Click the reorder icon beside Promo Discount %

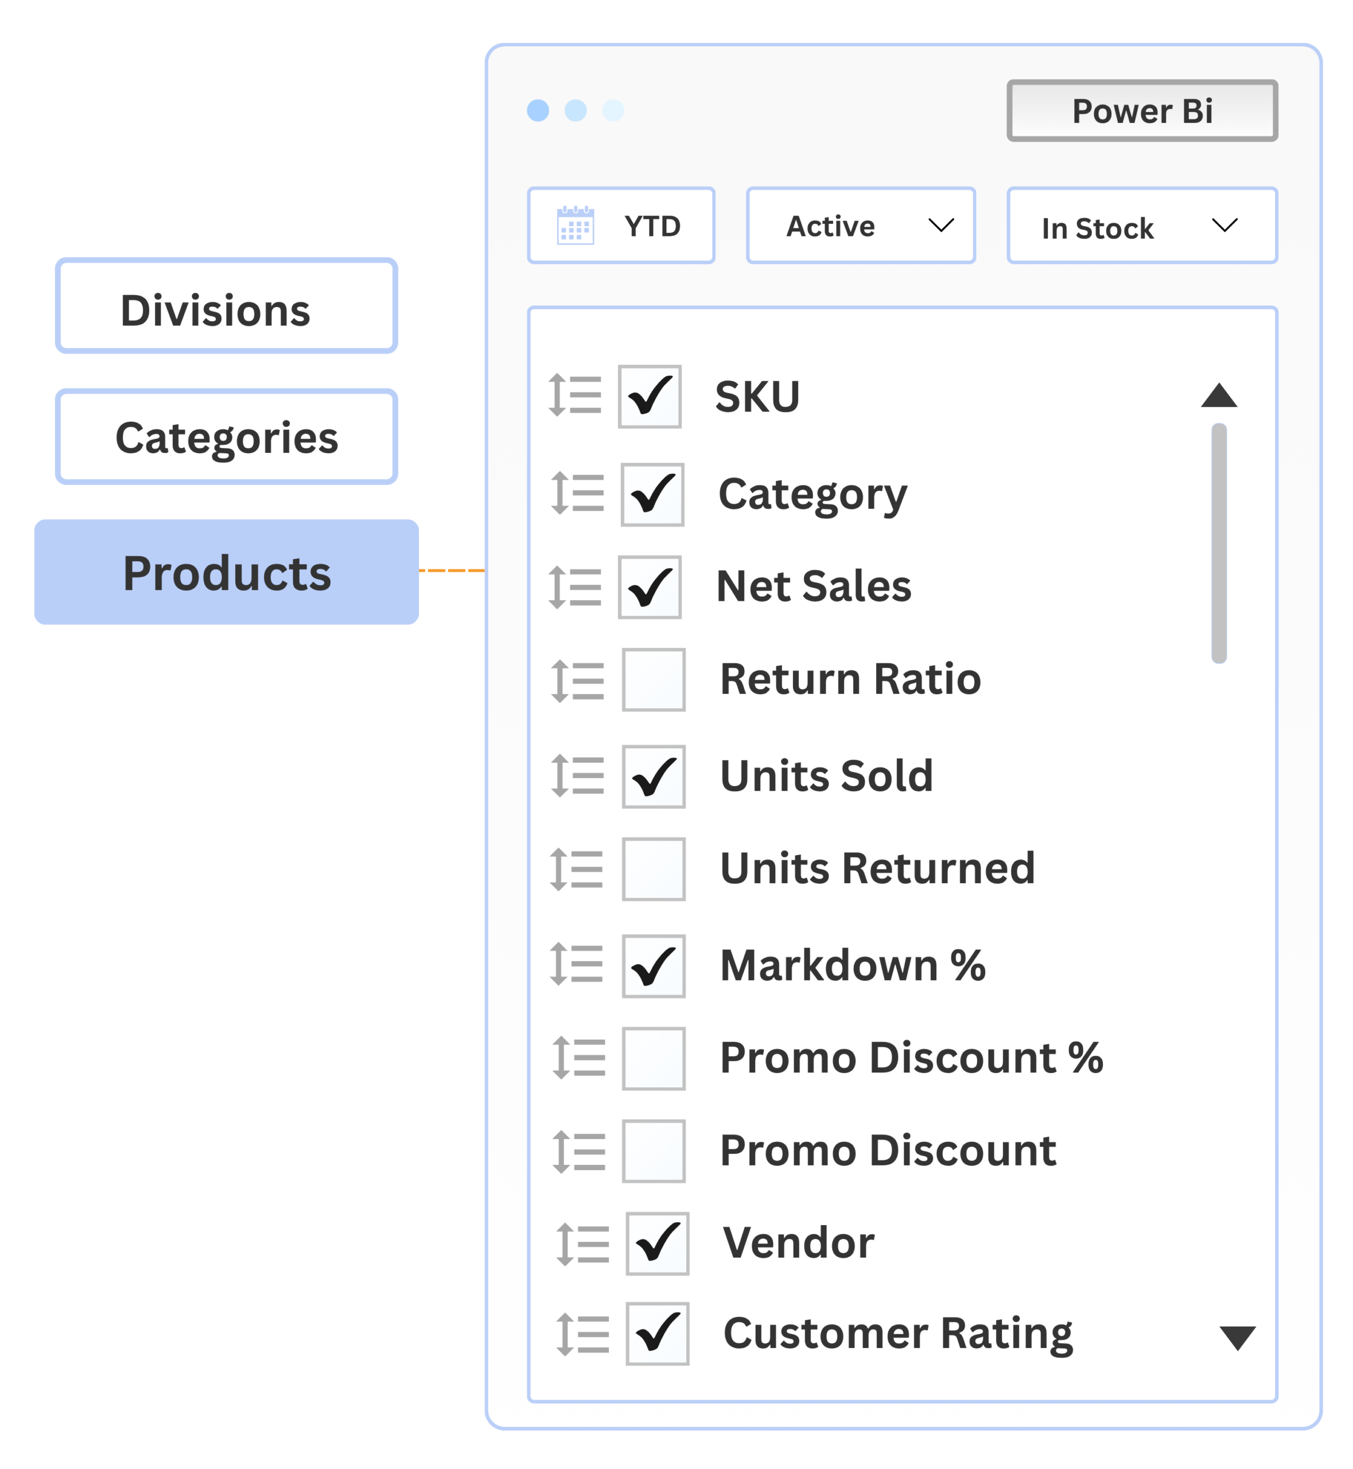[x=579, y=1058]
